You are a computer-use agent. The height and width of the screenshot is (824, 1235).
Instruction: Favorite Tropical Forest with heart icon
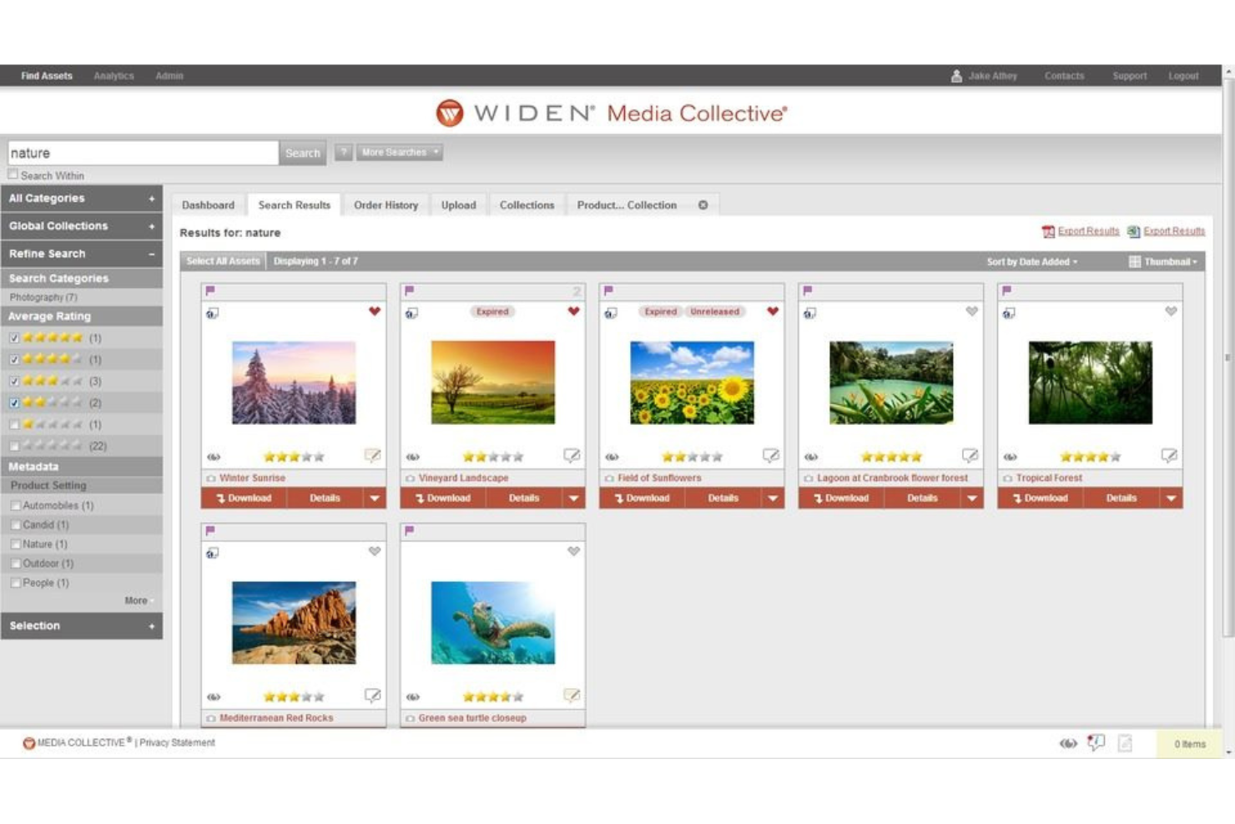point(1171,311)
